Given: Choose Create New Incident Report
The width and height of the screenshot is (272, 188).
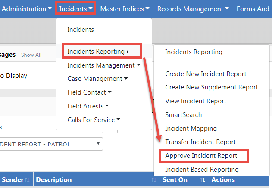Looking at the screenshot, I should [206, 74].
